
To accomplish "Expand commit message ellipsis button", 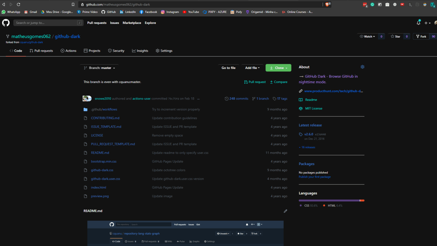I will (198, 99).
